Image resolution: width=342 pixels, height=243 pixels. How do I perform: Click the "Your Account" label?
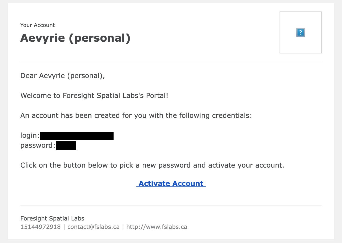[x=38, y=25]
